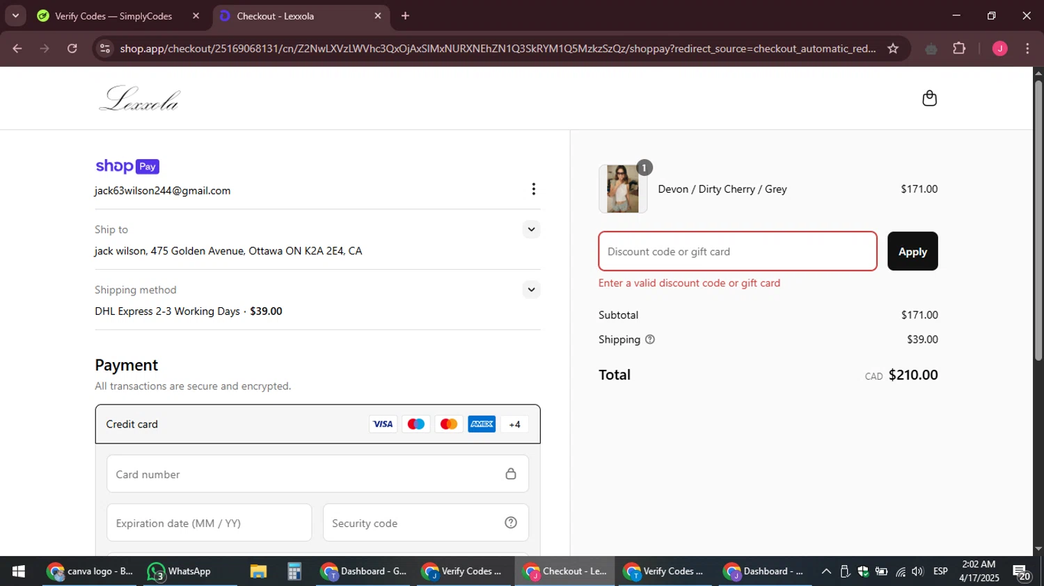
Task: Close the Checkout - Lexxola tab
Action: click(378, 16)
